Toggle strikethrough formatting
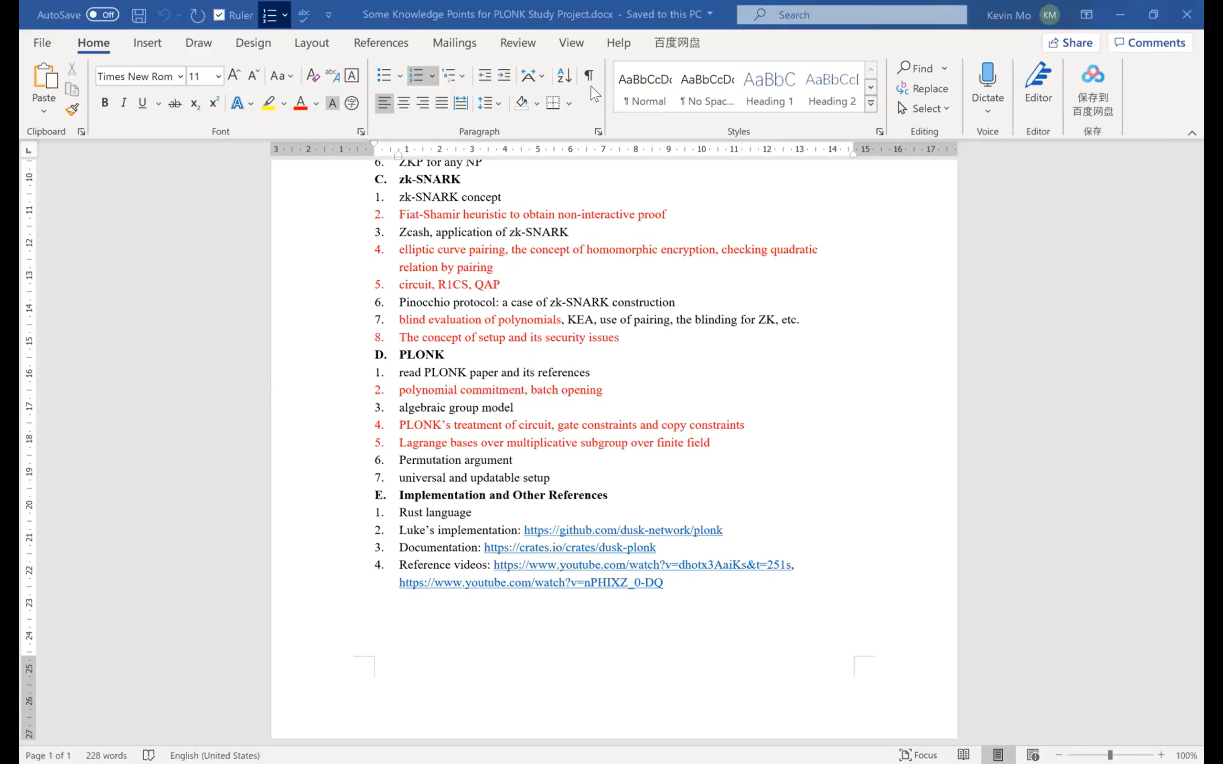1223x764 pixels. click(x=175, y=104)
